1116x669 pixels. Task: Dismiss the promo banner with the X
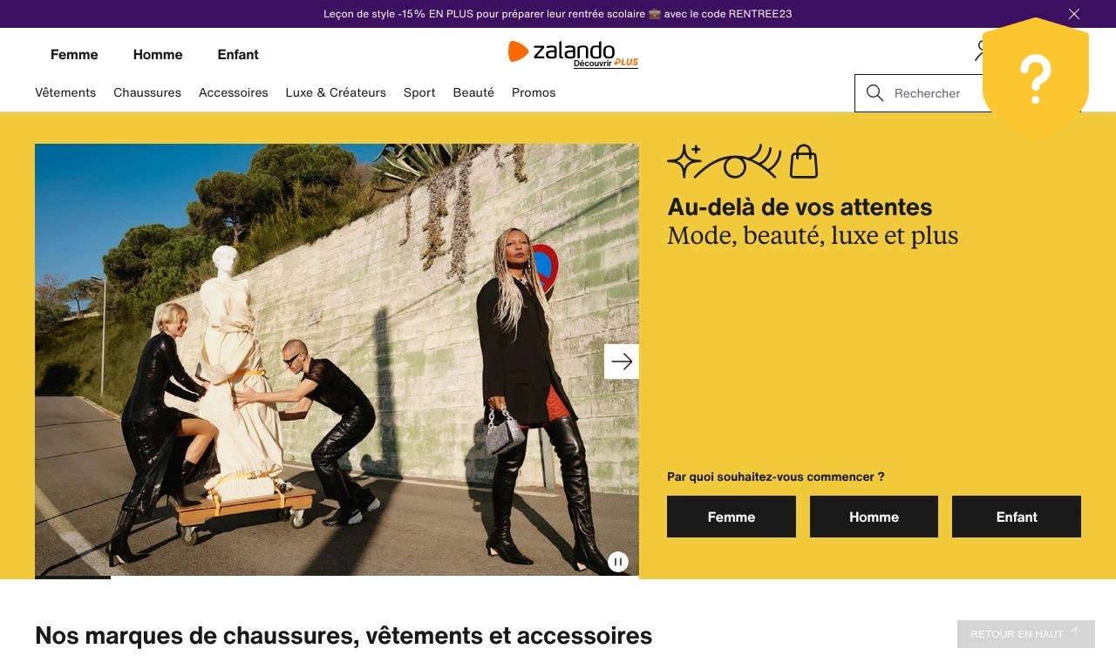pos(1074,14)
